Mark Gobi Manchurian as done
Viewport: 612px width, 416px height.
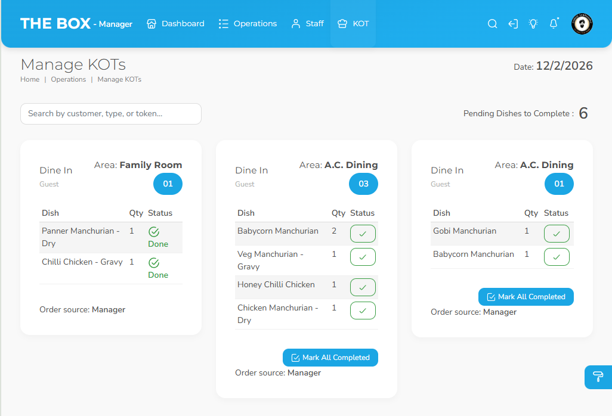[557, 234]
